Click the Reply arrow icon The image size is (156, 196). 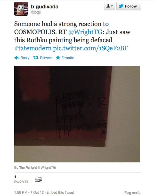pyautogui.click(x=17, y=58)
